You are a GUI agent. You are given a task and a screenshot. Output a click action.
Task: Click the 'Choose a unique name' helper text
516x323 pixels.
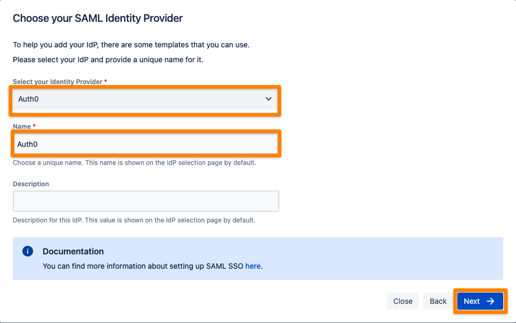134,163
